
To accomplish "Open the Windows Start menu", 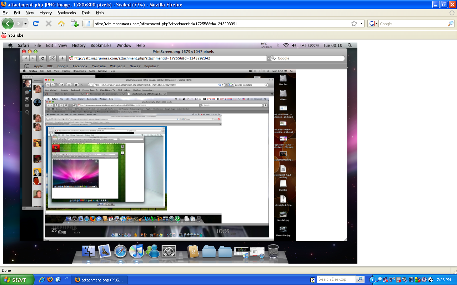I will pos(17,280).
